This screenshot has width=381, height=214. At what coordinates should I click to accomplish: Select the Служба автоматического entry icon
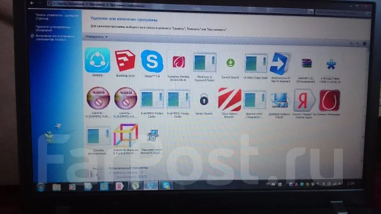98,136
